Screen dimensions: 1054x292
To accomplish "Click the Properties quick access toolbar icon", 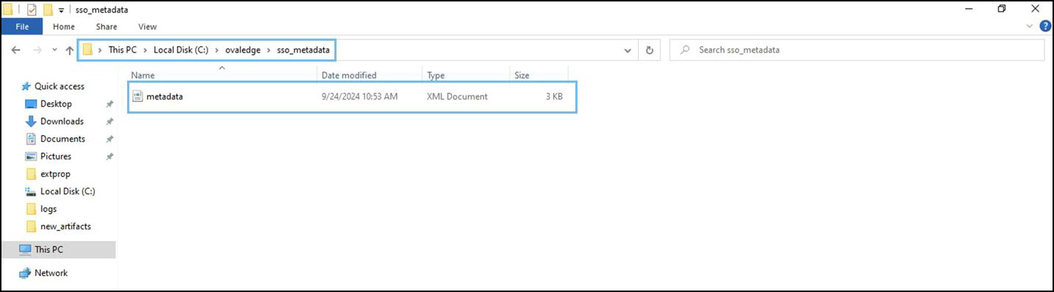I will 31,9.
